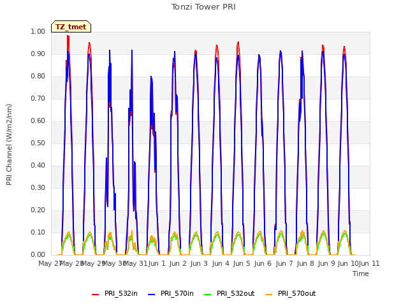Click the x-axis date Jun 6

coord(263,263)
